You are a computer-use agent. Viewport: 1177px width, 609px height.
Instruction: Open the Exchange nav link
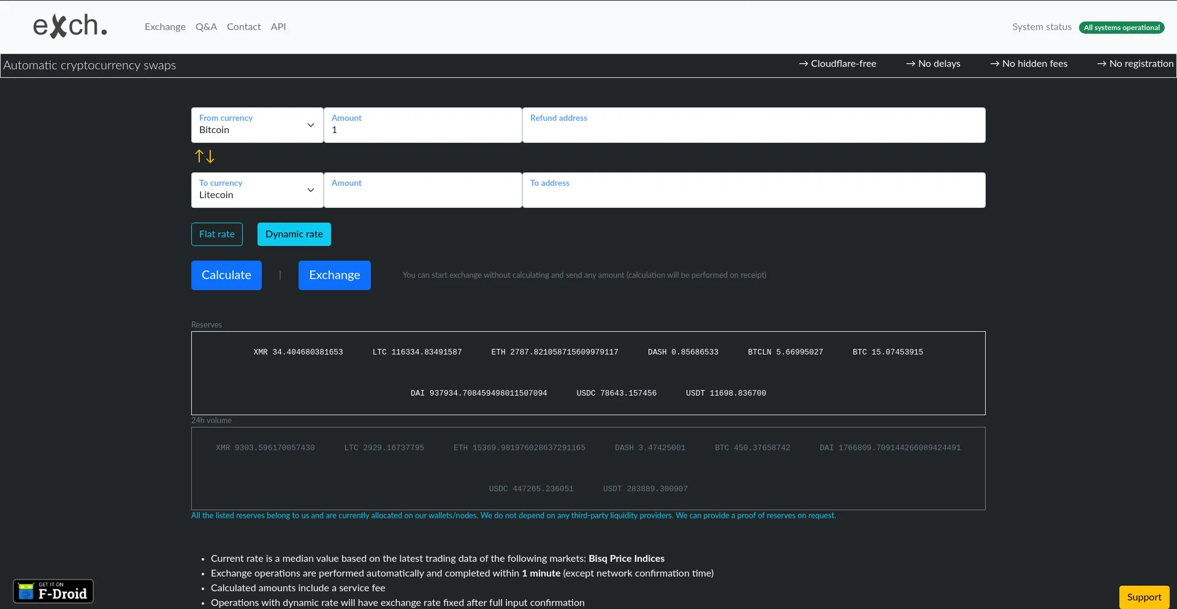165,27
